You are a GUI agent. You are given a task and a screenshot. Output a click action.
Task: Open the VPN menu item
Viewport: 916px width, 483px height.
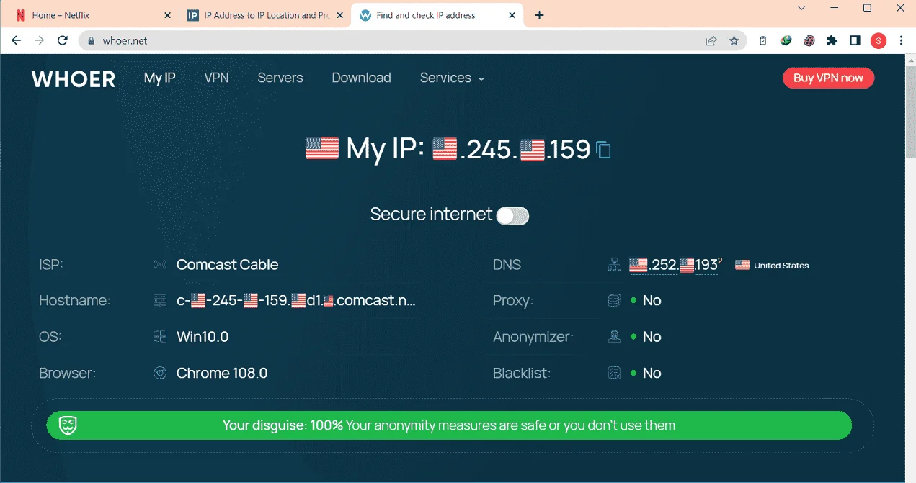tap(216, 78)
